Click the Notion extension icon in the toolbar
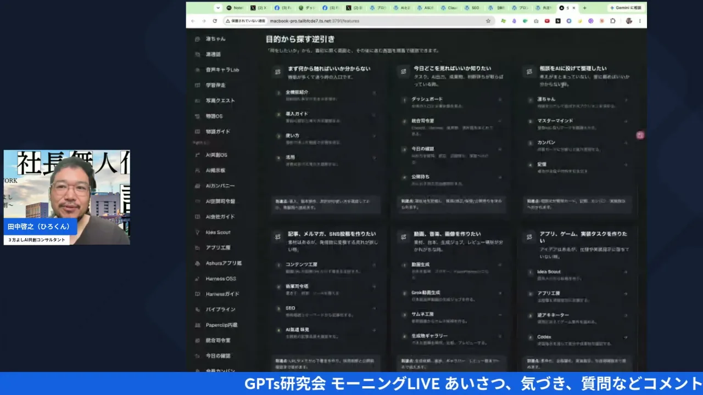Screen dimensions: 703x395 tap(557, 21)
